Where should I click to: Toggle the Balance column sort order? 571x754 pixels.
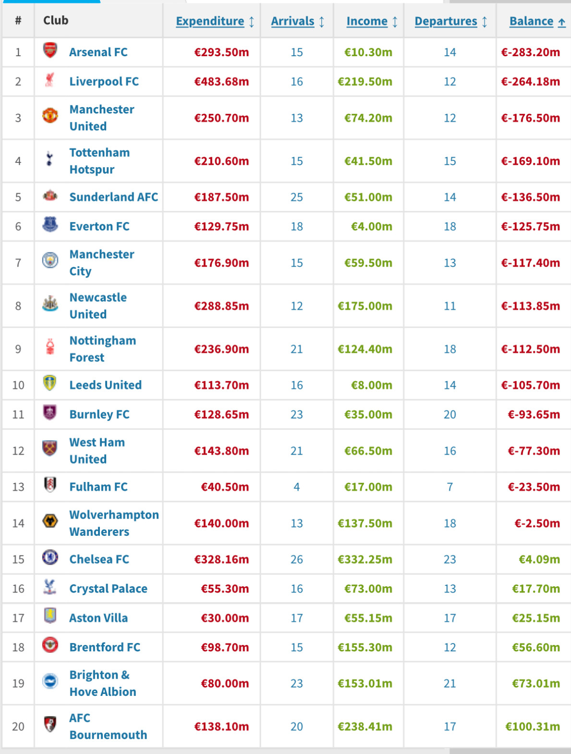pos(537,21)
